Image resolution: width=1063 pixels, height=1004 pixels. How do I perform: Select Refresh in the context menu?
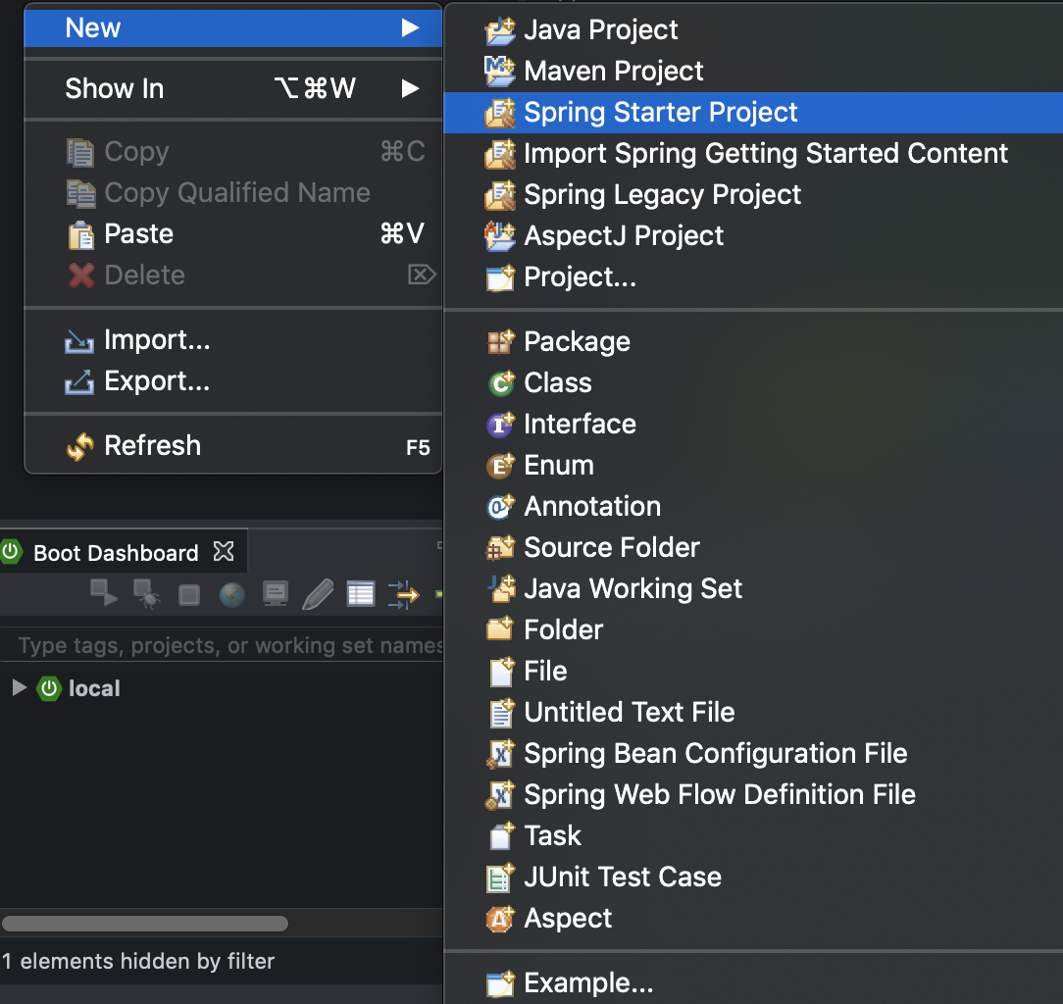[x=233, y=446]
